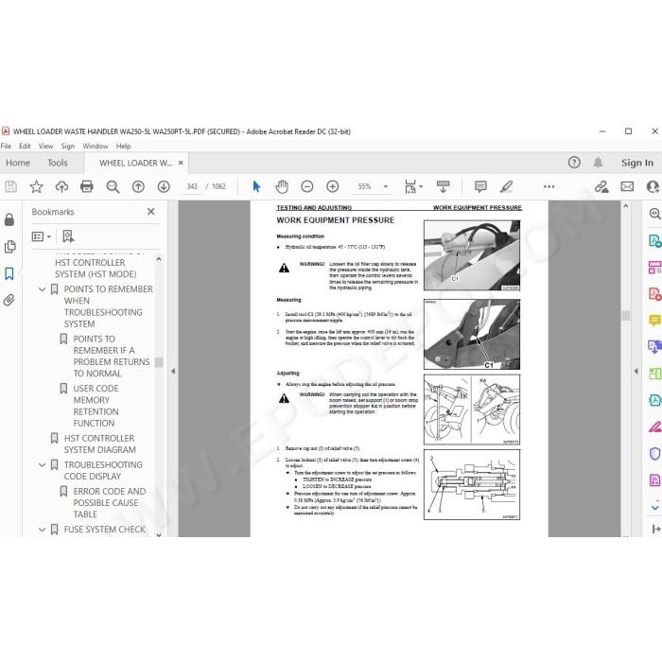Share a link to the file icon
Screen dimensions: 662x662
[601, 186]
